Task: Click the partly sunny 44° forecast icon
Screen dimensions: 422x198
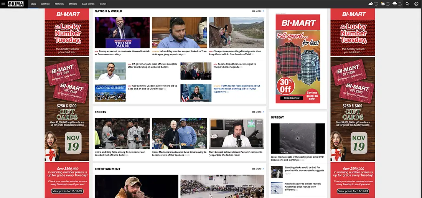Action: [383, 4]
